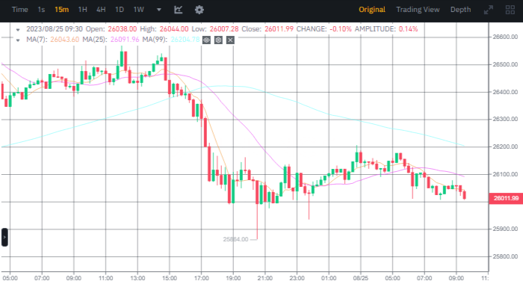Select the 1W interval
Viewport: 523px width, 284px height.
click(139, 10)
